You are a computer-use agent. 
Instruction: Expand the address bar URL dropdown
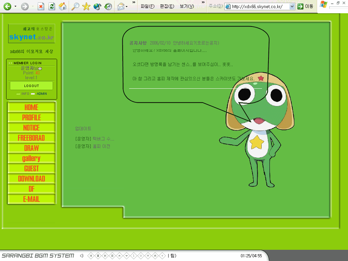pyautogui.click(x=292, y=6)
